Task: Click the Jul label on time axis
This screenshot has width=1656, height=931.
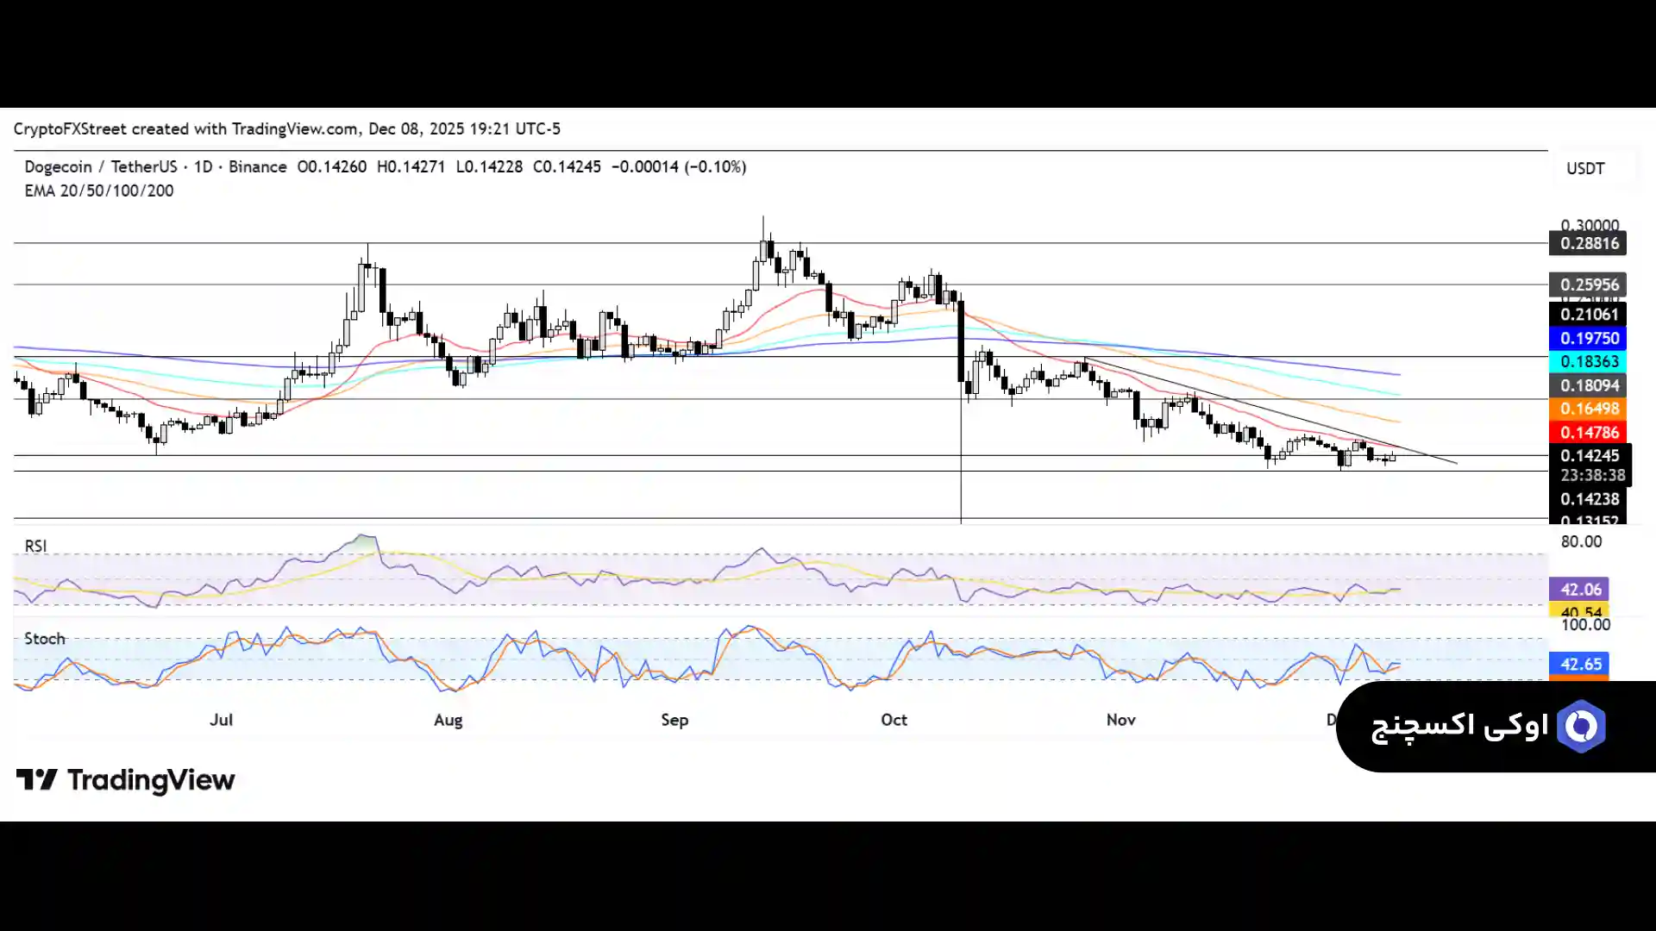Action: coord(221,720)
